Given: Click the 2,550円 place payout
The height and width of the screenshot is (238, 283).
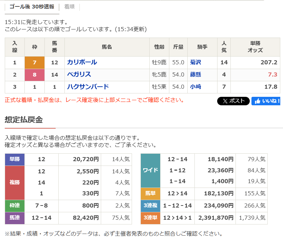Looking at the screenshot, I should (88, 171).
